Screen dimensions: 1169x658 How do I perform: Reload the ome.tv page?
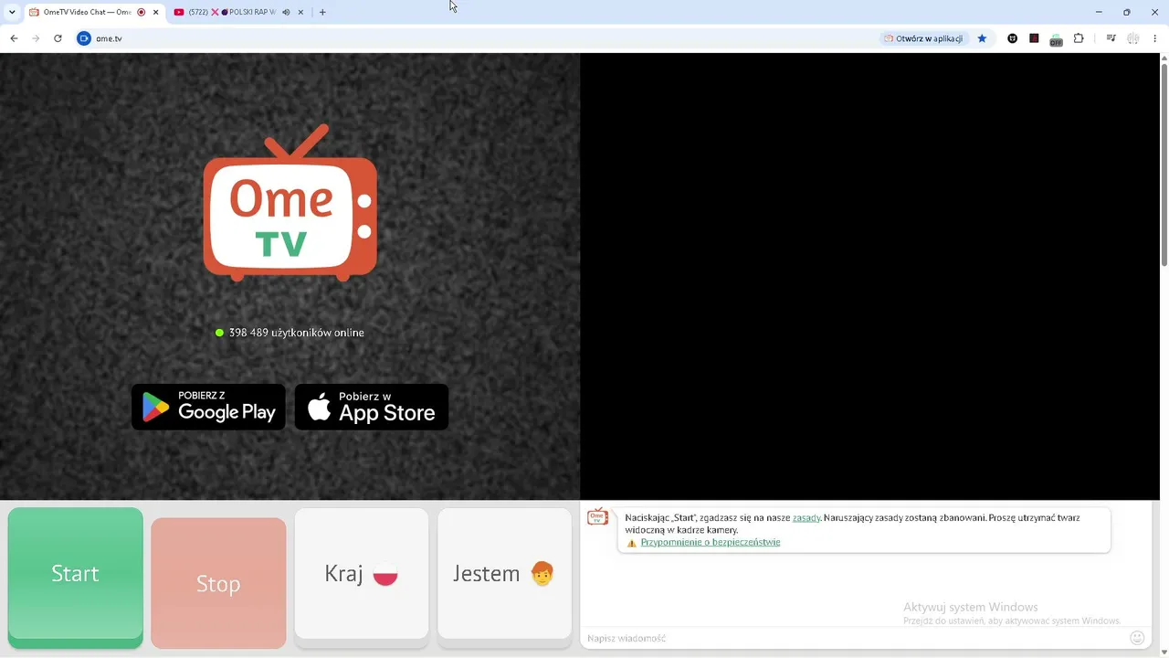pyautogui.click(x=58, y=38)
